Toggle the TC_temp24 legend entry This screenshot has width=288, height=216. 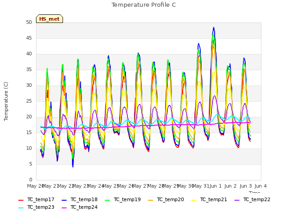point(80,207)
